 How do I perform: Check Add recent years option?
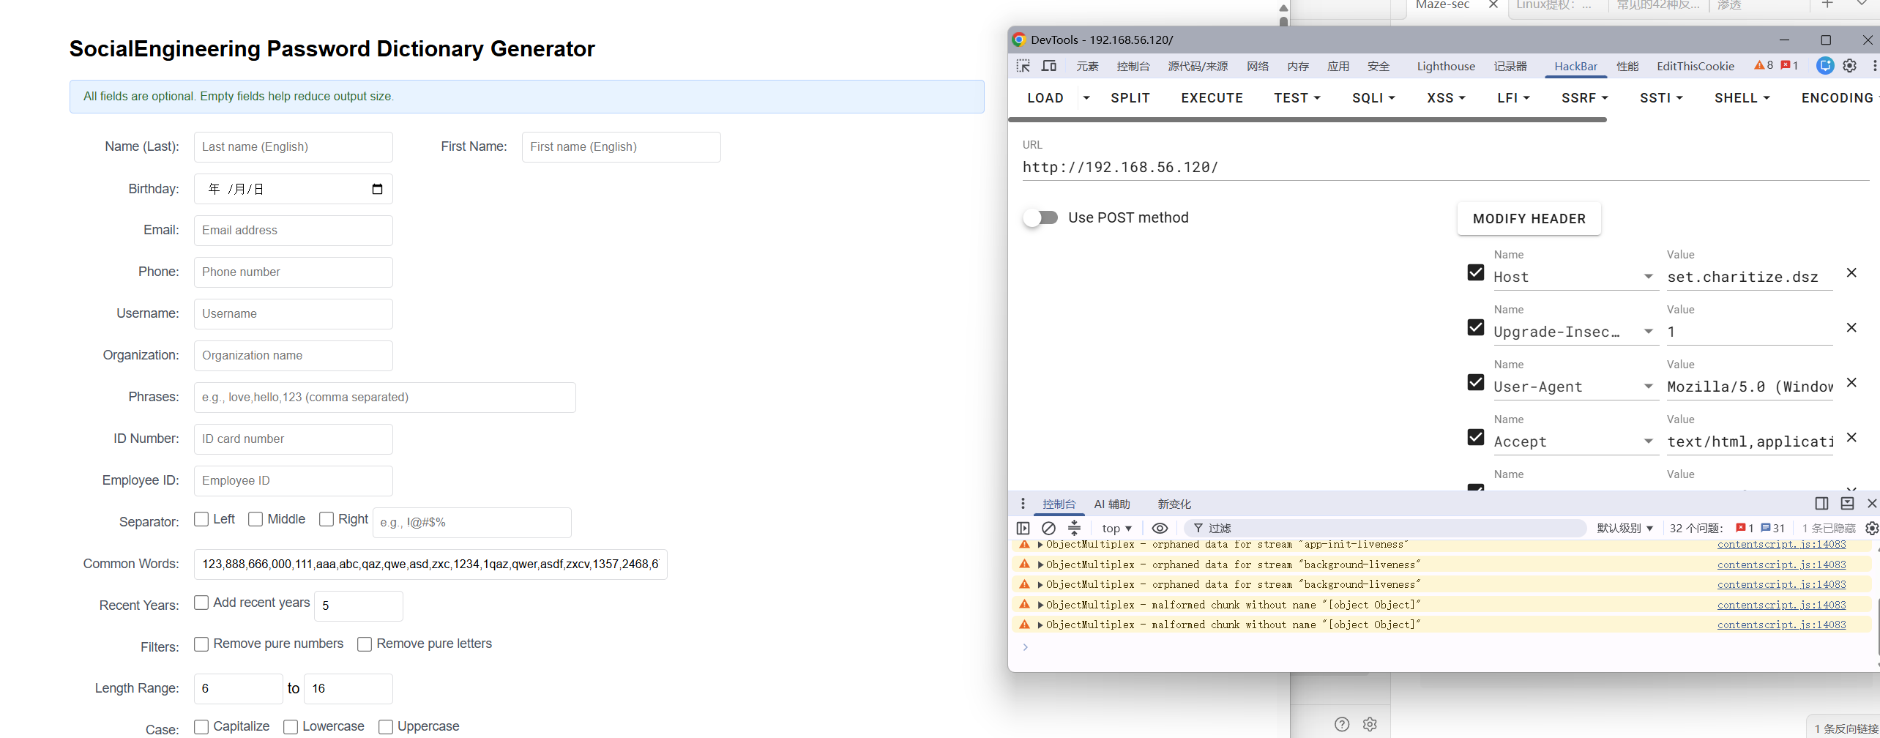(x=201, y=603)
